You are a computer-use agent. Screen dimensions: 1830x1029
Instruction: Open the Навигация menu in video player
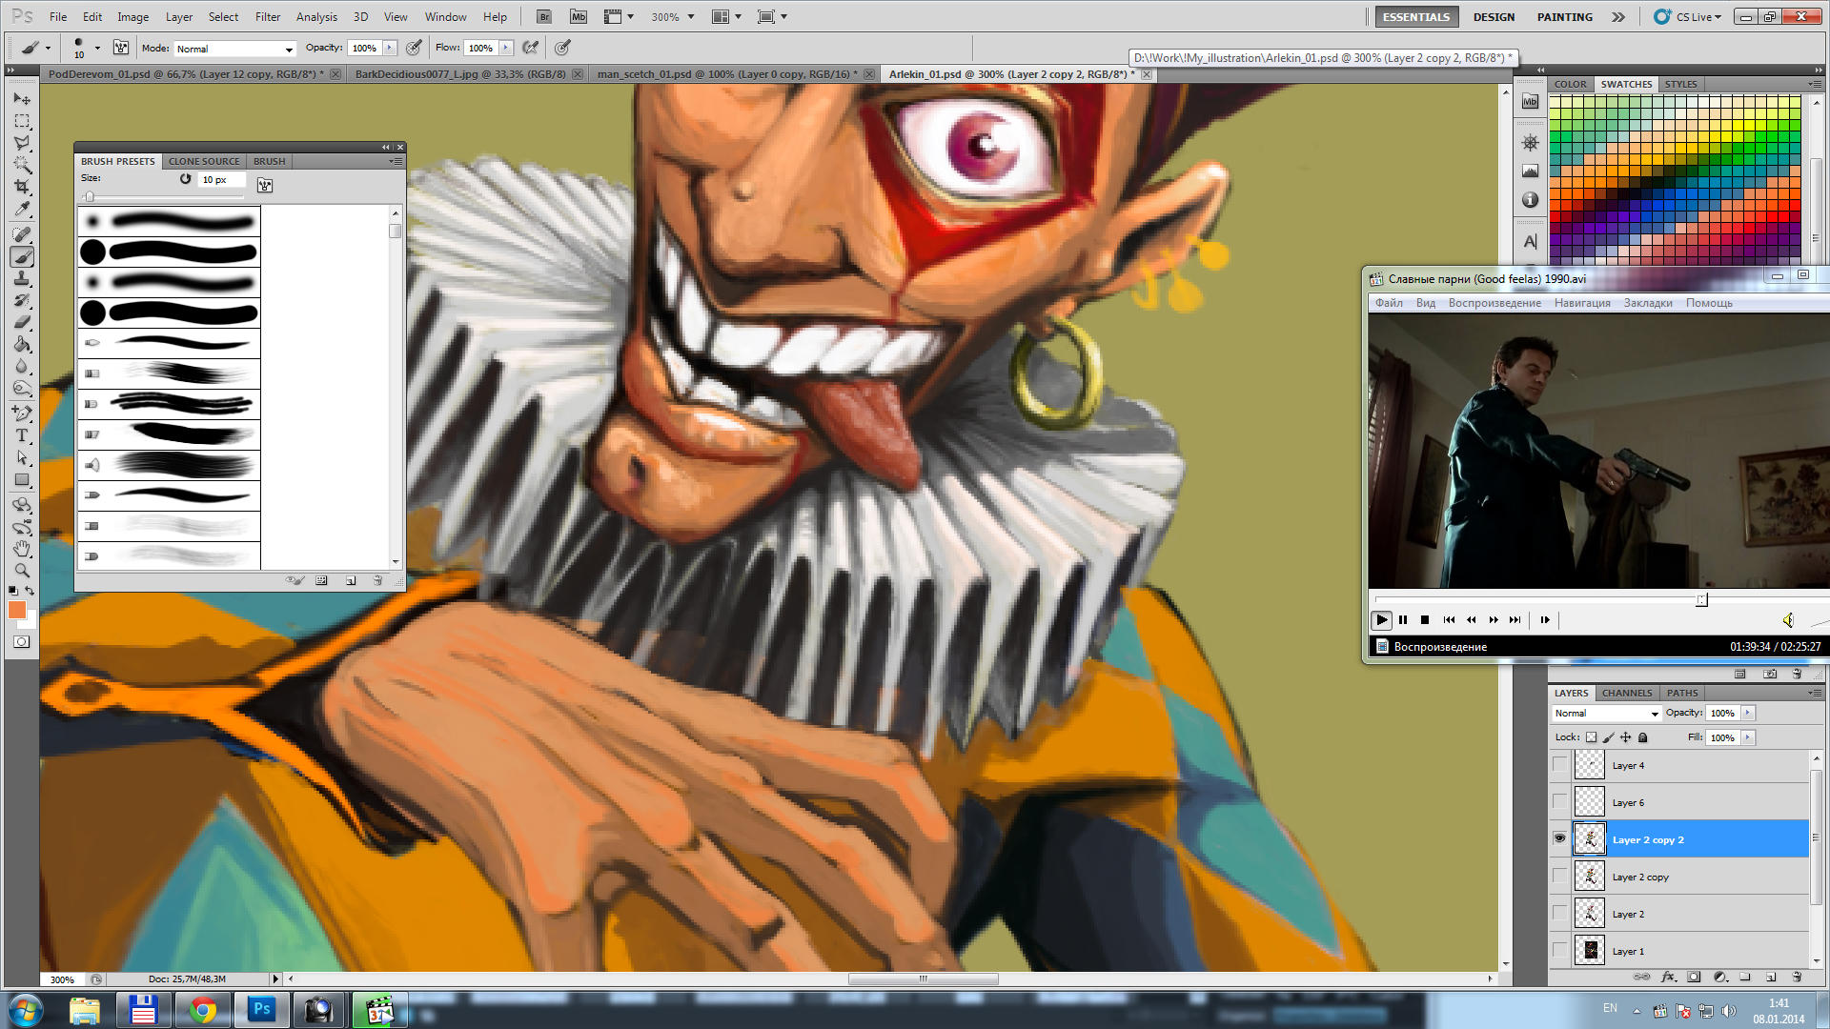tap(1581, 303)
